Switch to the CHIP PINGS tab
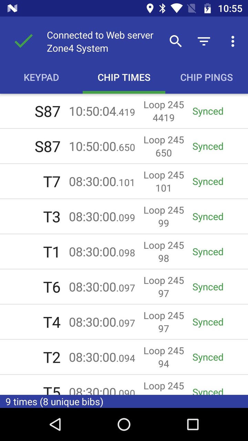248x441 pixels. [207, 78]
